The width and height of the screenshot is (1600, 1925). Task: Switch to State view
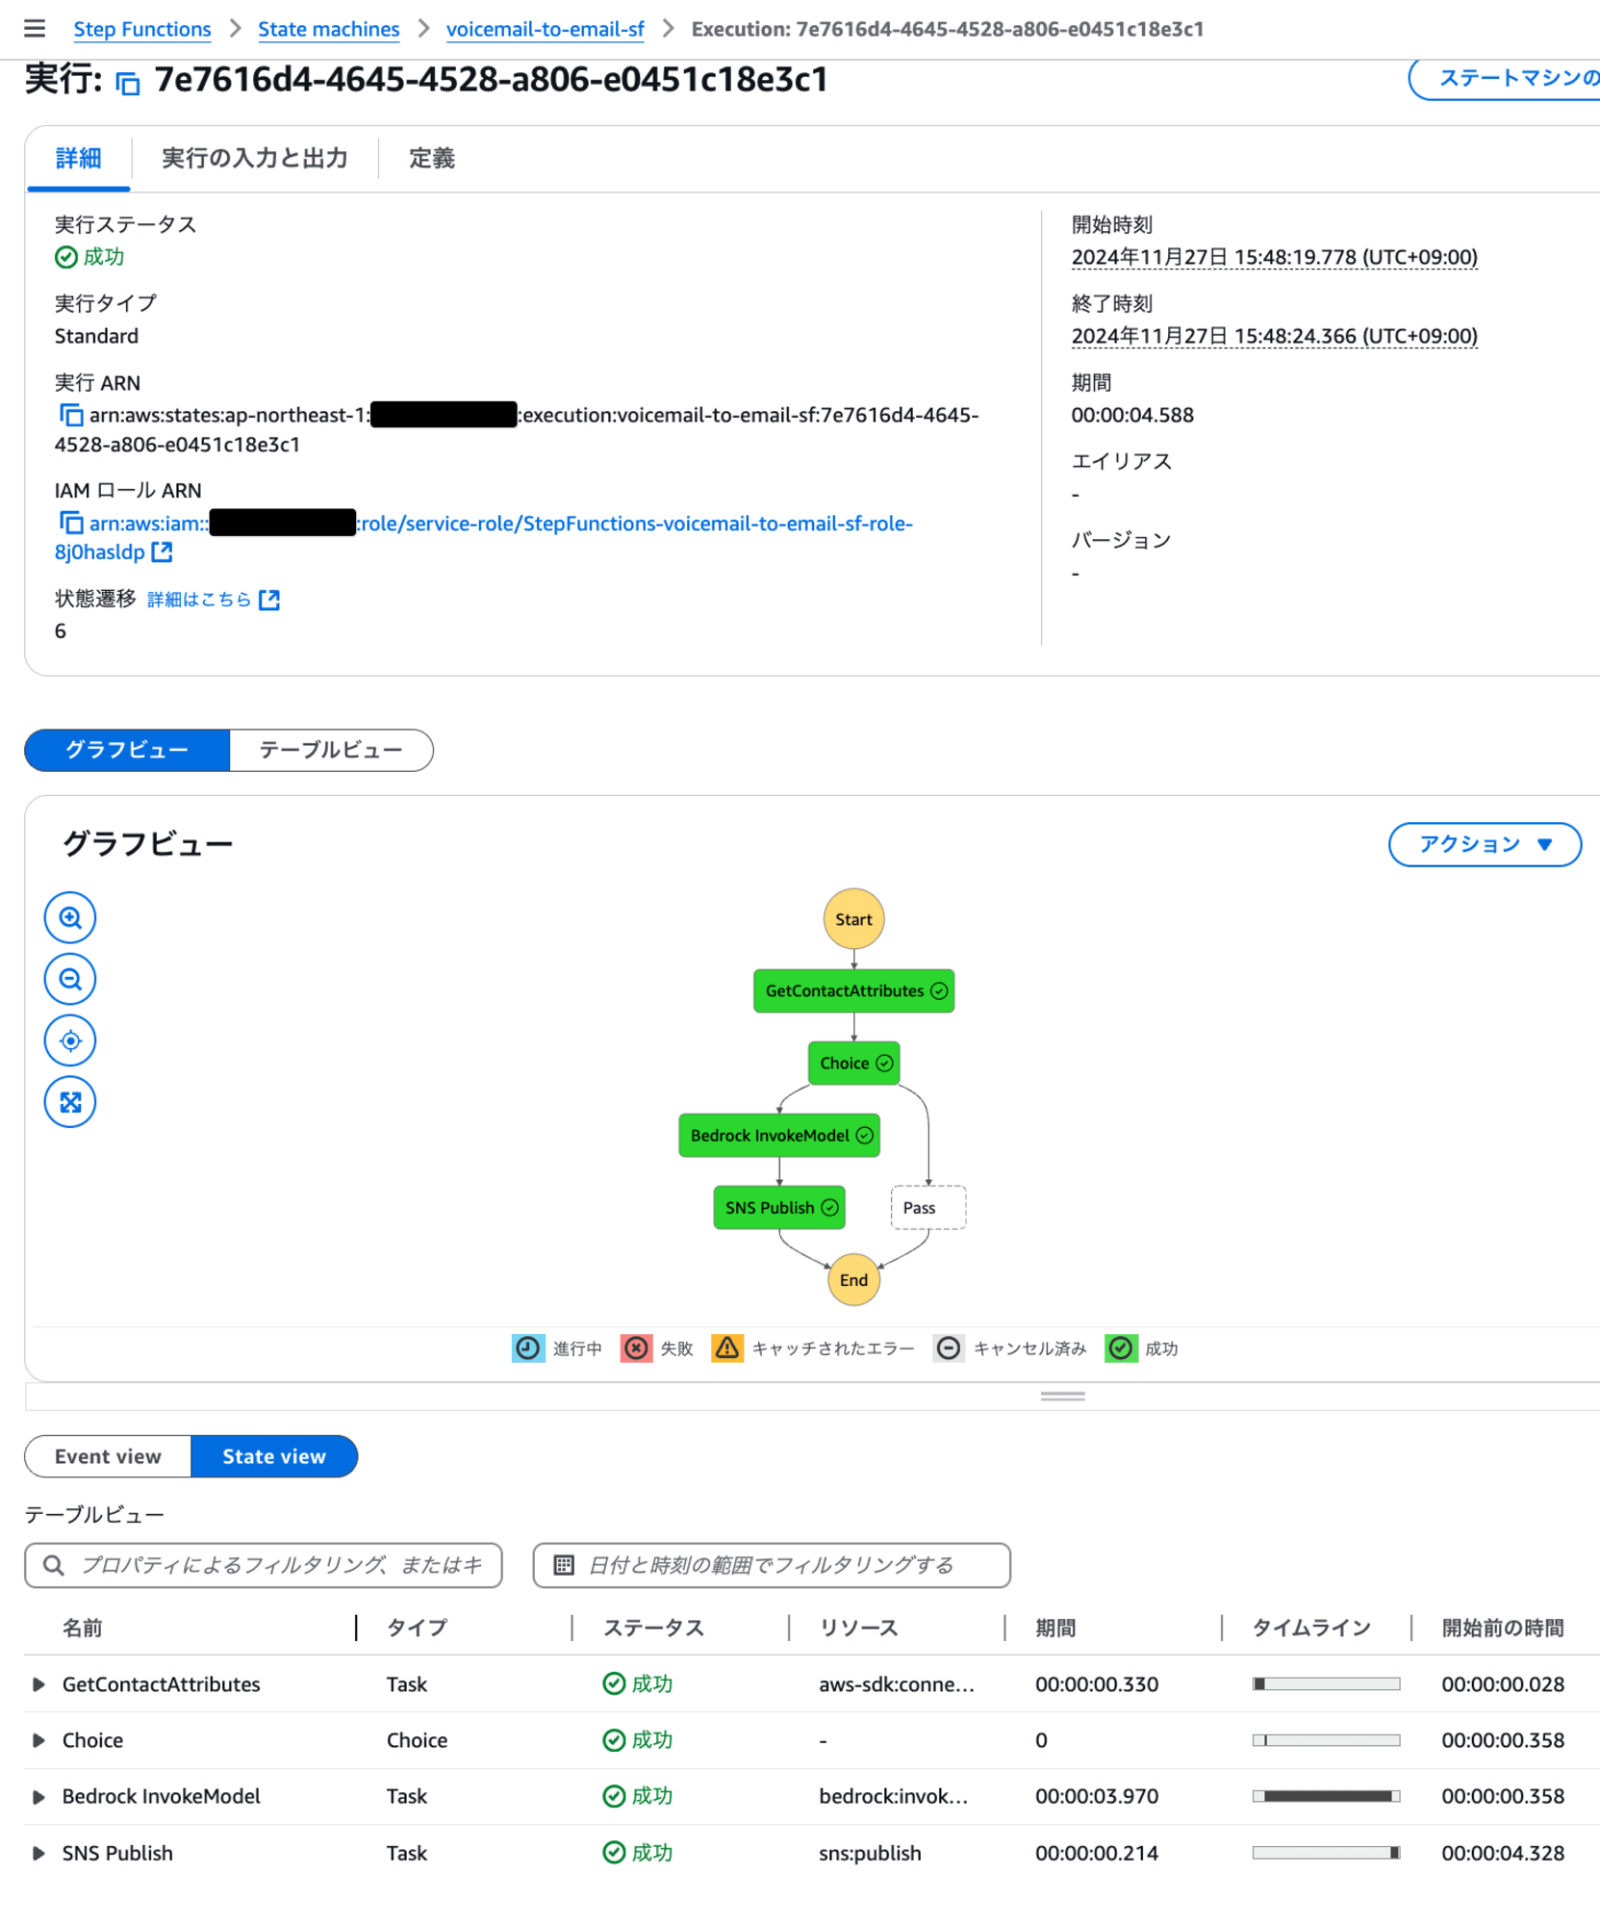click(274, 1456)
